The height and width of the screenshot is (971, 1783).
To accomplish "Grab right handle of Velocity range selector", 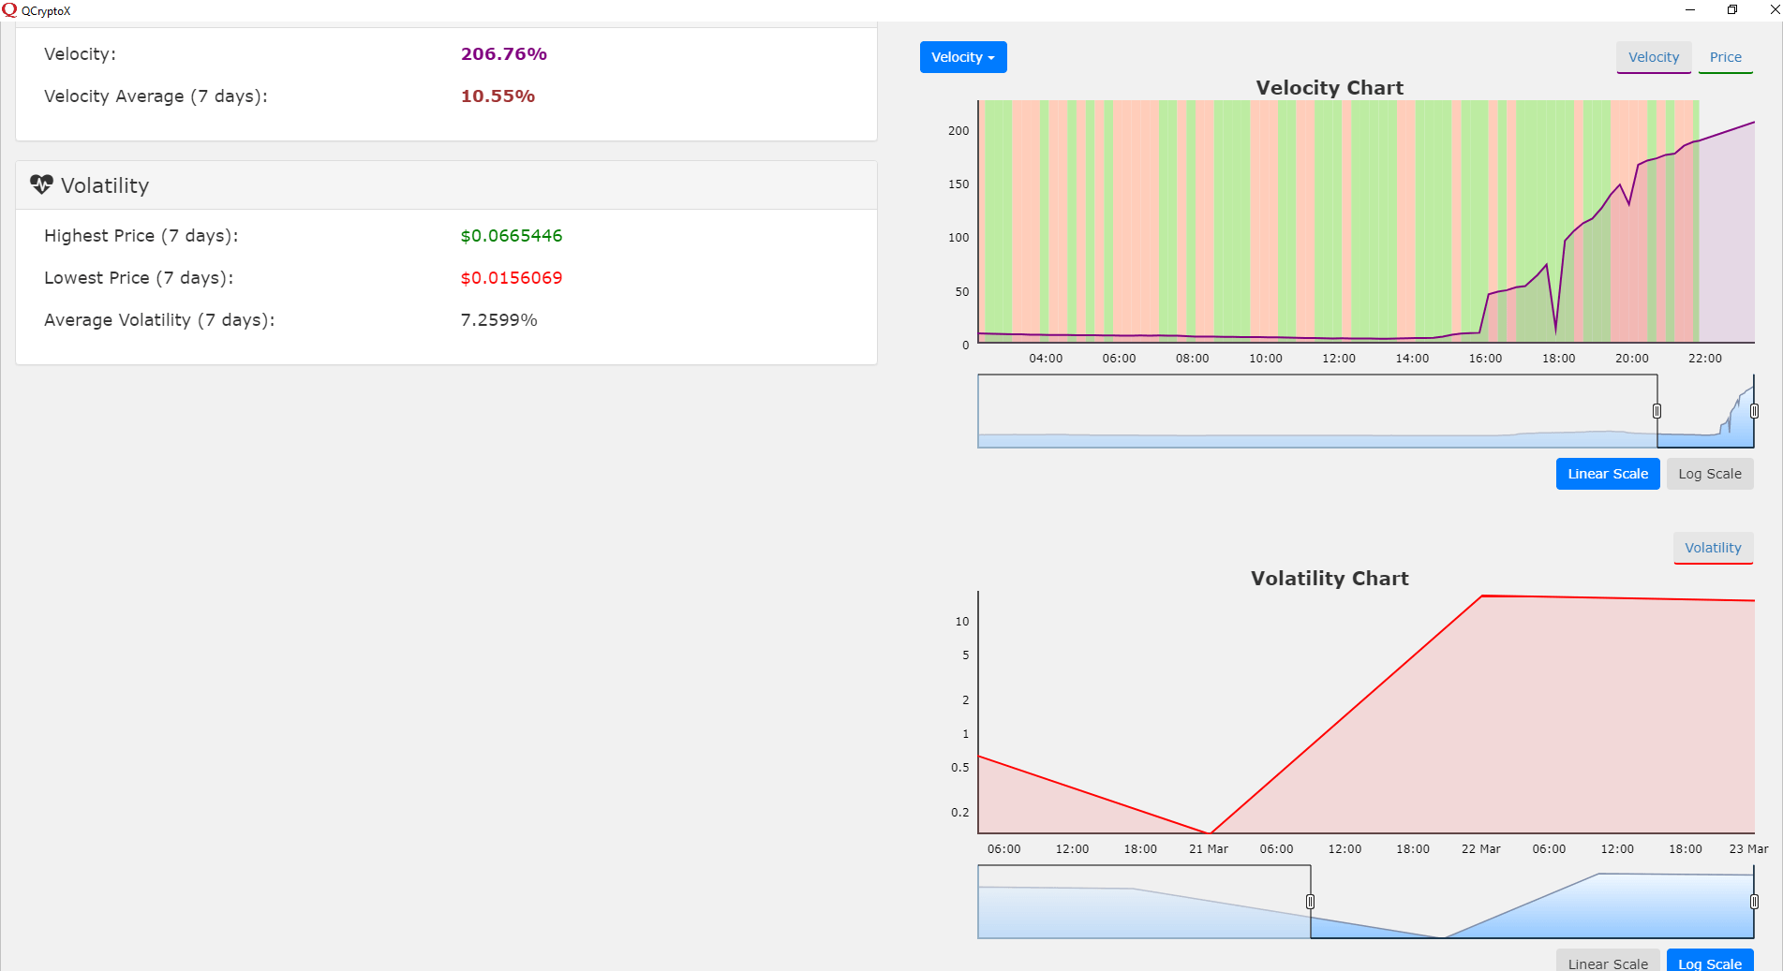I will pos(1754,411).
